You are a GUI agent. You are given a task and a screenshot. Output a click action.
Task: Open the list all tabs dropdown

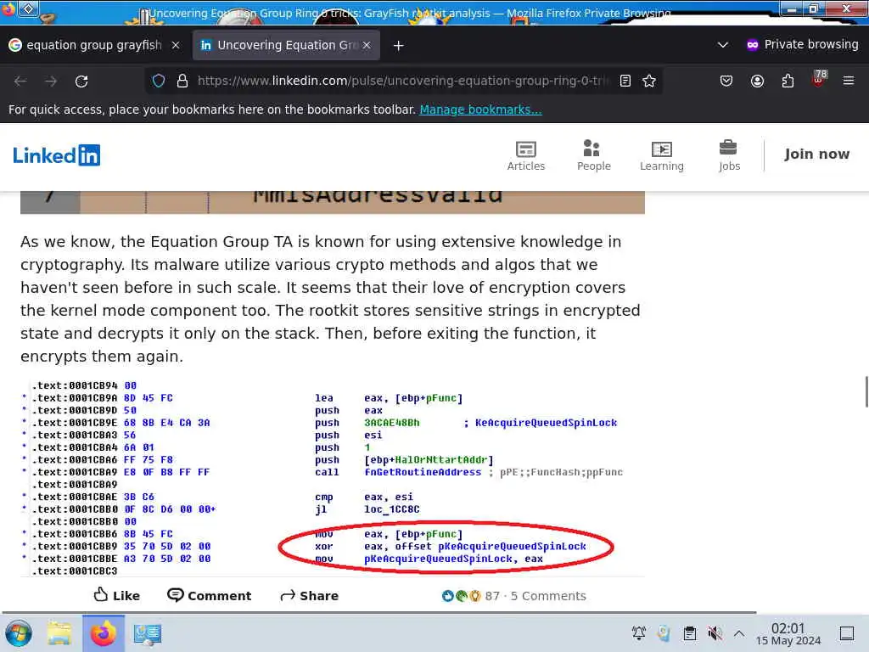(722, 45)
